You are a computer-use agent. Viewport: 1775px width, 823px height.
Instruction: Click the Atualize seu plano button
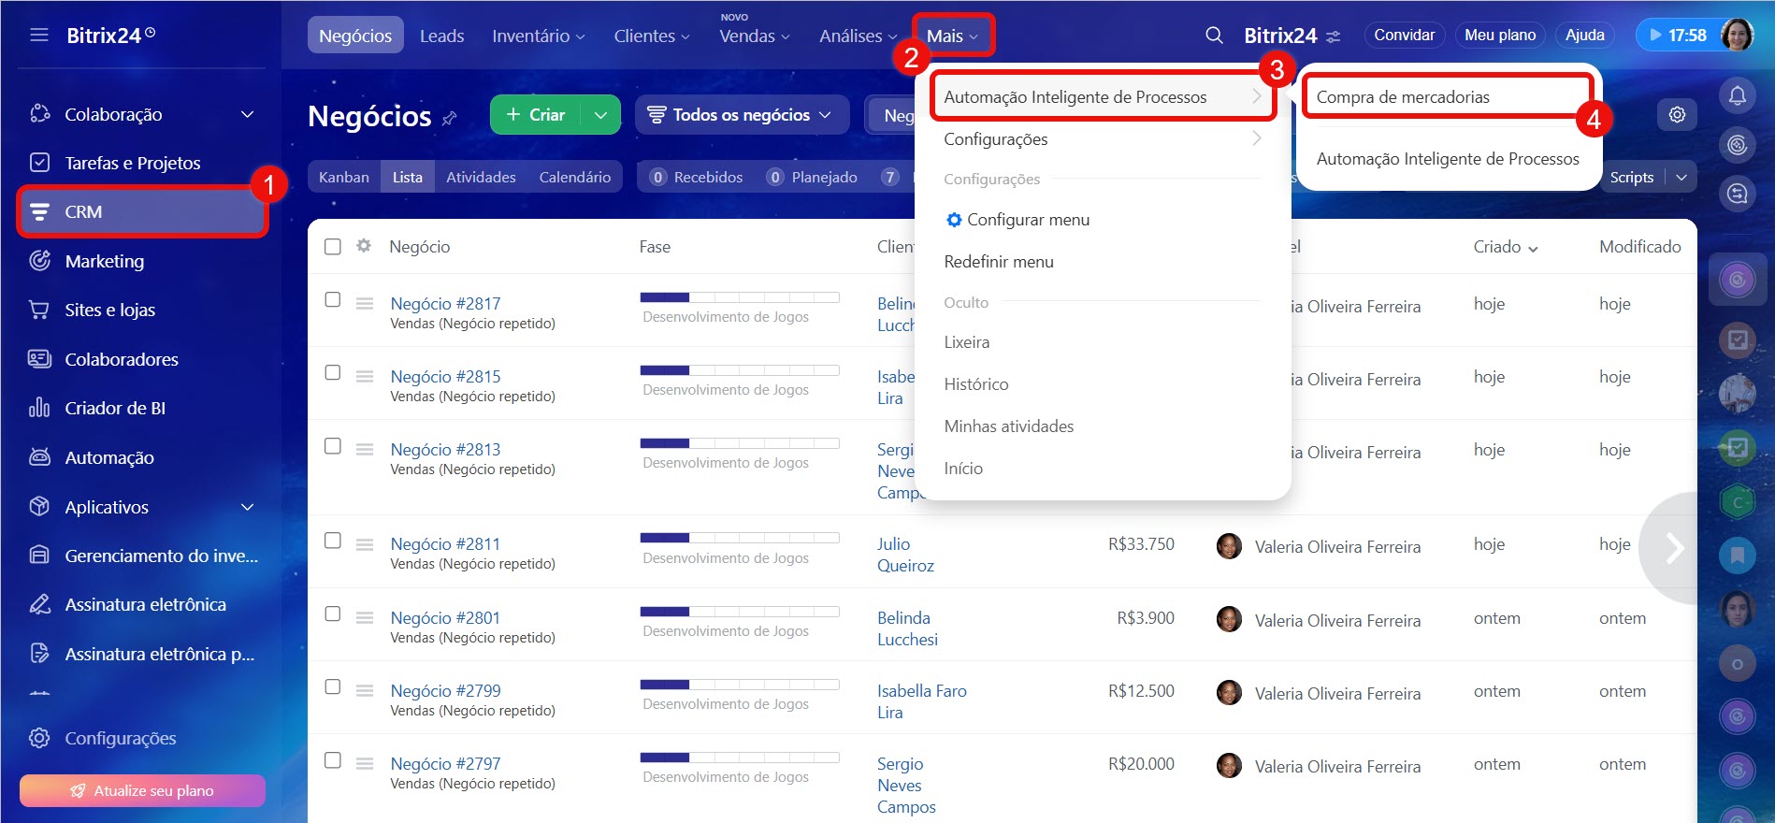142,790
